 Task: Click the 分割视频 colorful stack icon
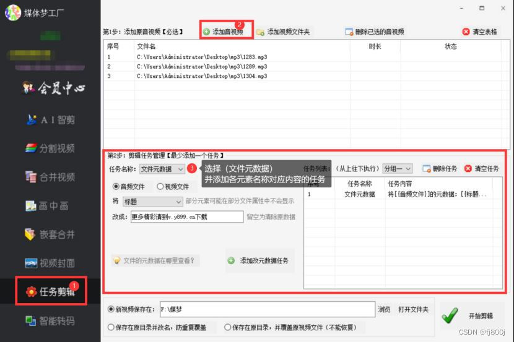(31, 148)
